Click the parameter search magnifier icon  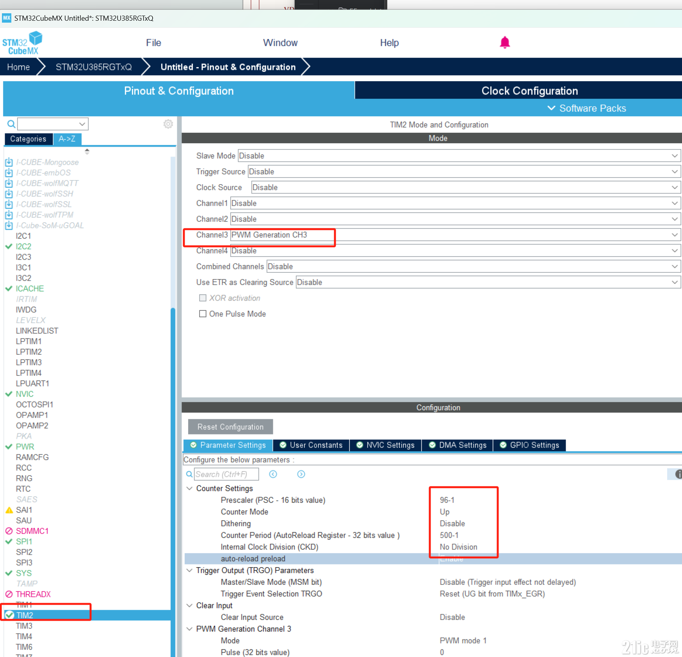coord(189,474)
